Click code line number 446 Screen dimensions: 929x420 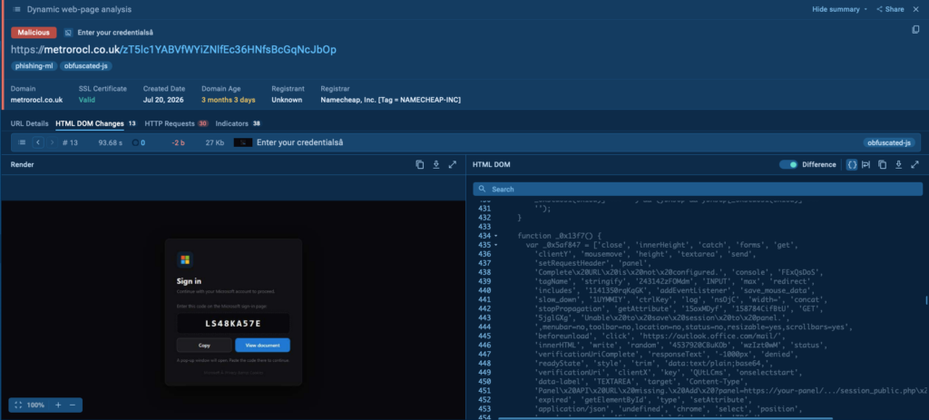tap(484, 345)
